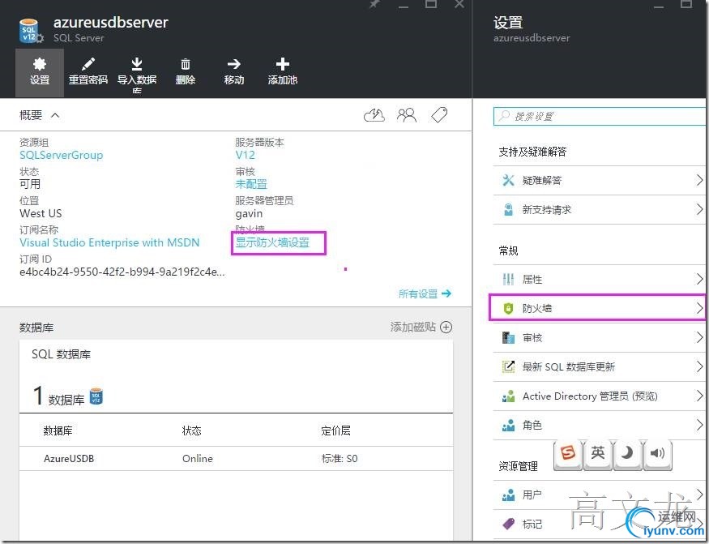This screenshot has width=709, height=544.
Task: Click the SQL database icon beside 1 数据库
Action: [96, 396]
